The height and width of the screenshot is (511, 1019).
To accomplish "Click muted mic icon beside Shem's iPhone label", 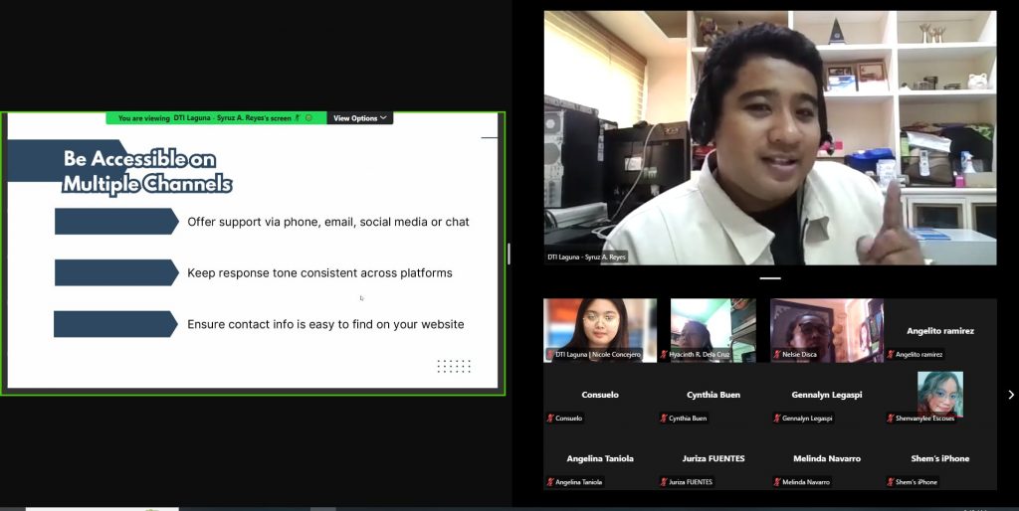I will (891, 482).
